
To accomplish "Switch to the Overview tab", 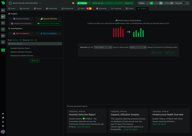I will [25, 9].
